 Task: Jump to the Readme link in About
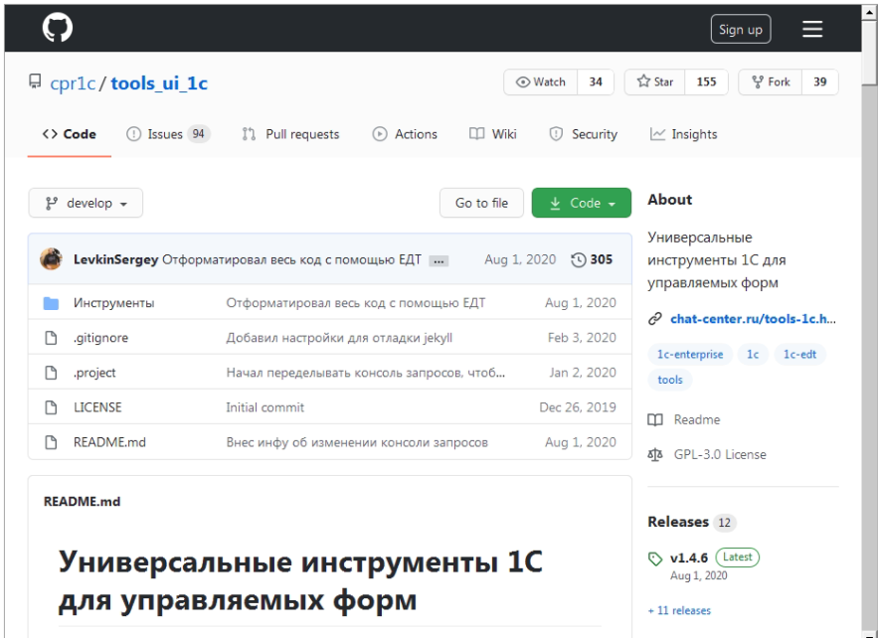point(697,419)
